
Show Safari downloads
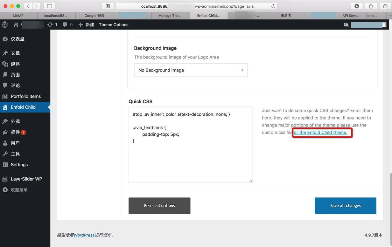point(357,6)
